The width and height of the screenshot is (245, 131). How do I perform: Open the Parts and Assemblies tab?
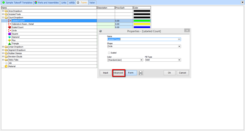tap(47, 2)
